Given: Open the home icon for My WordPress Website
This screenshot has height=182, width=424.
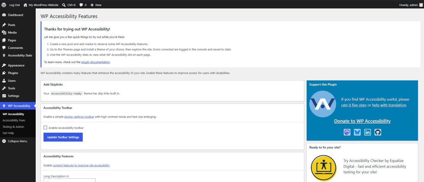Looking at the screenshot, I should tap(25, 5).
